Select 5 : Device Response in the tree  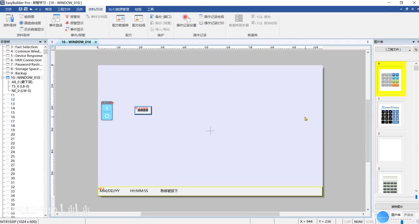point(24,56)
